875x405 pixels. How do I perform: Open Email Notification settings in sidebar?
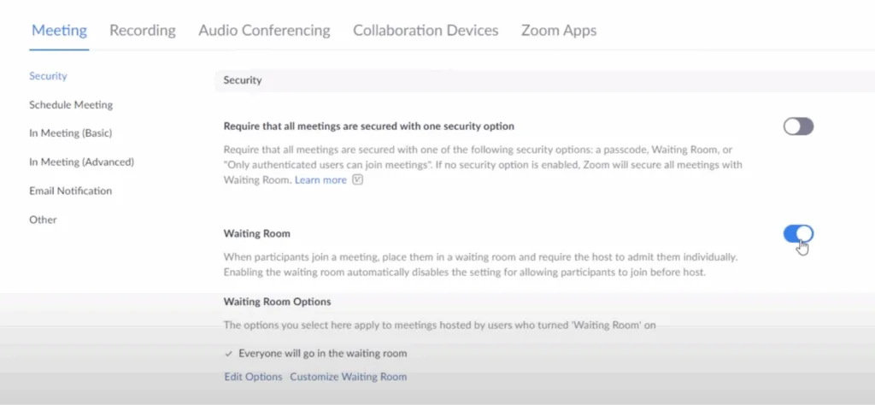(70, 191)
